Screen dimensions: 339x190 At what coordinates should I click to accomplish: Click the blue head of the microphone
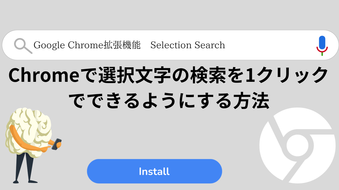point(322,42)
